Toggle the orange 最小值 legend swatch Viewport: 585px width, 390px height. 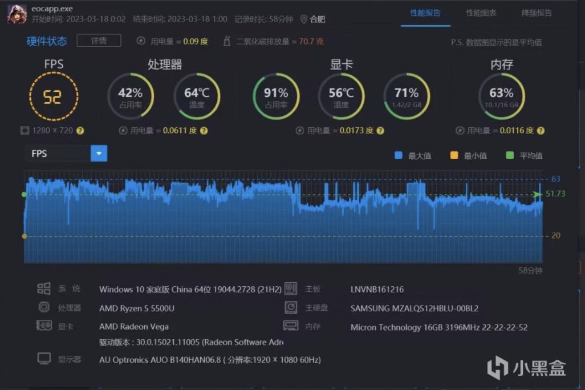(x=454, y=155)
